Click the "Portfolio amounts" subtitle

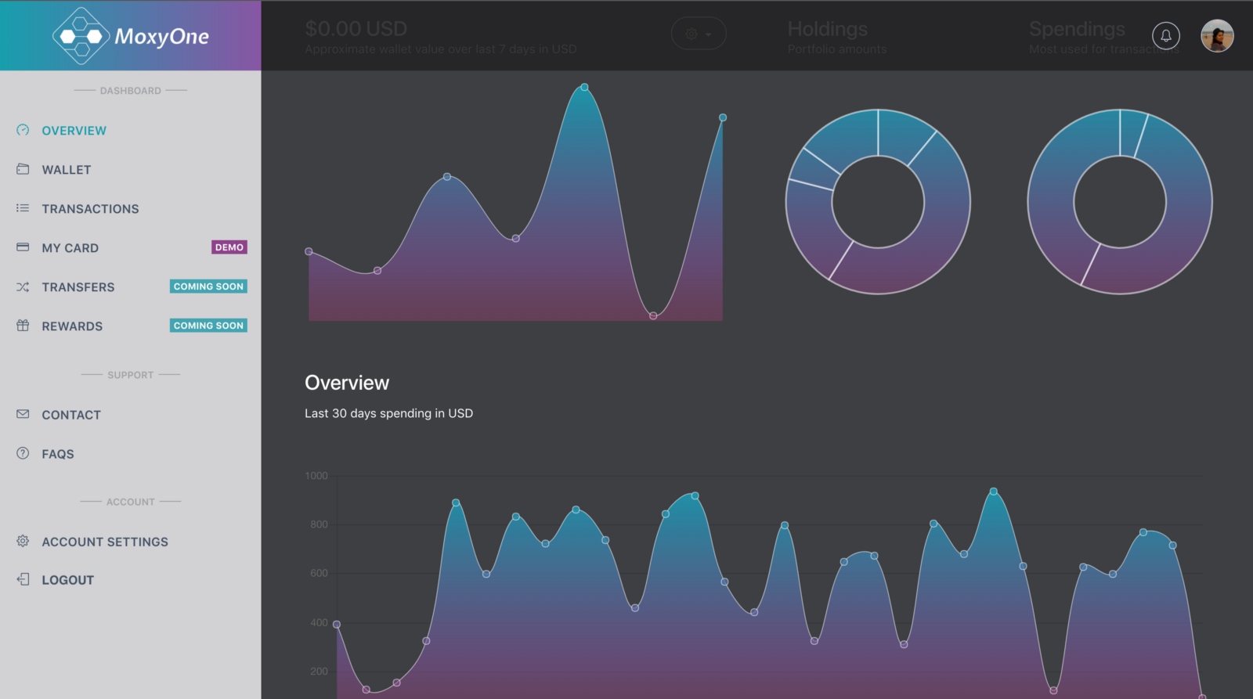pyautogui.click(x=837, y=49)
